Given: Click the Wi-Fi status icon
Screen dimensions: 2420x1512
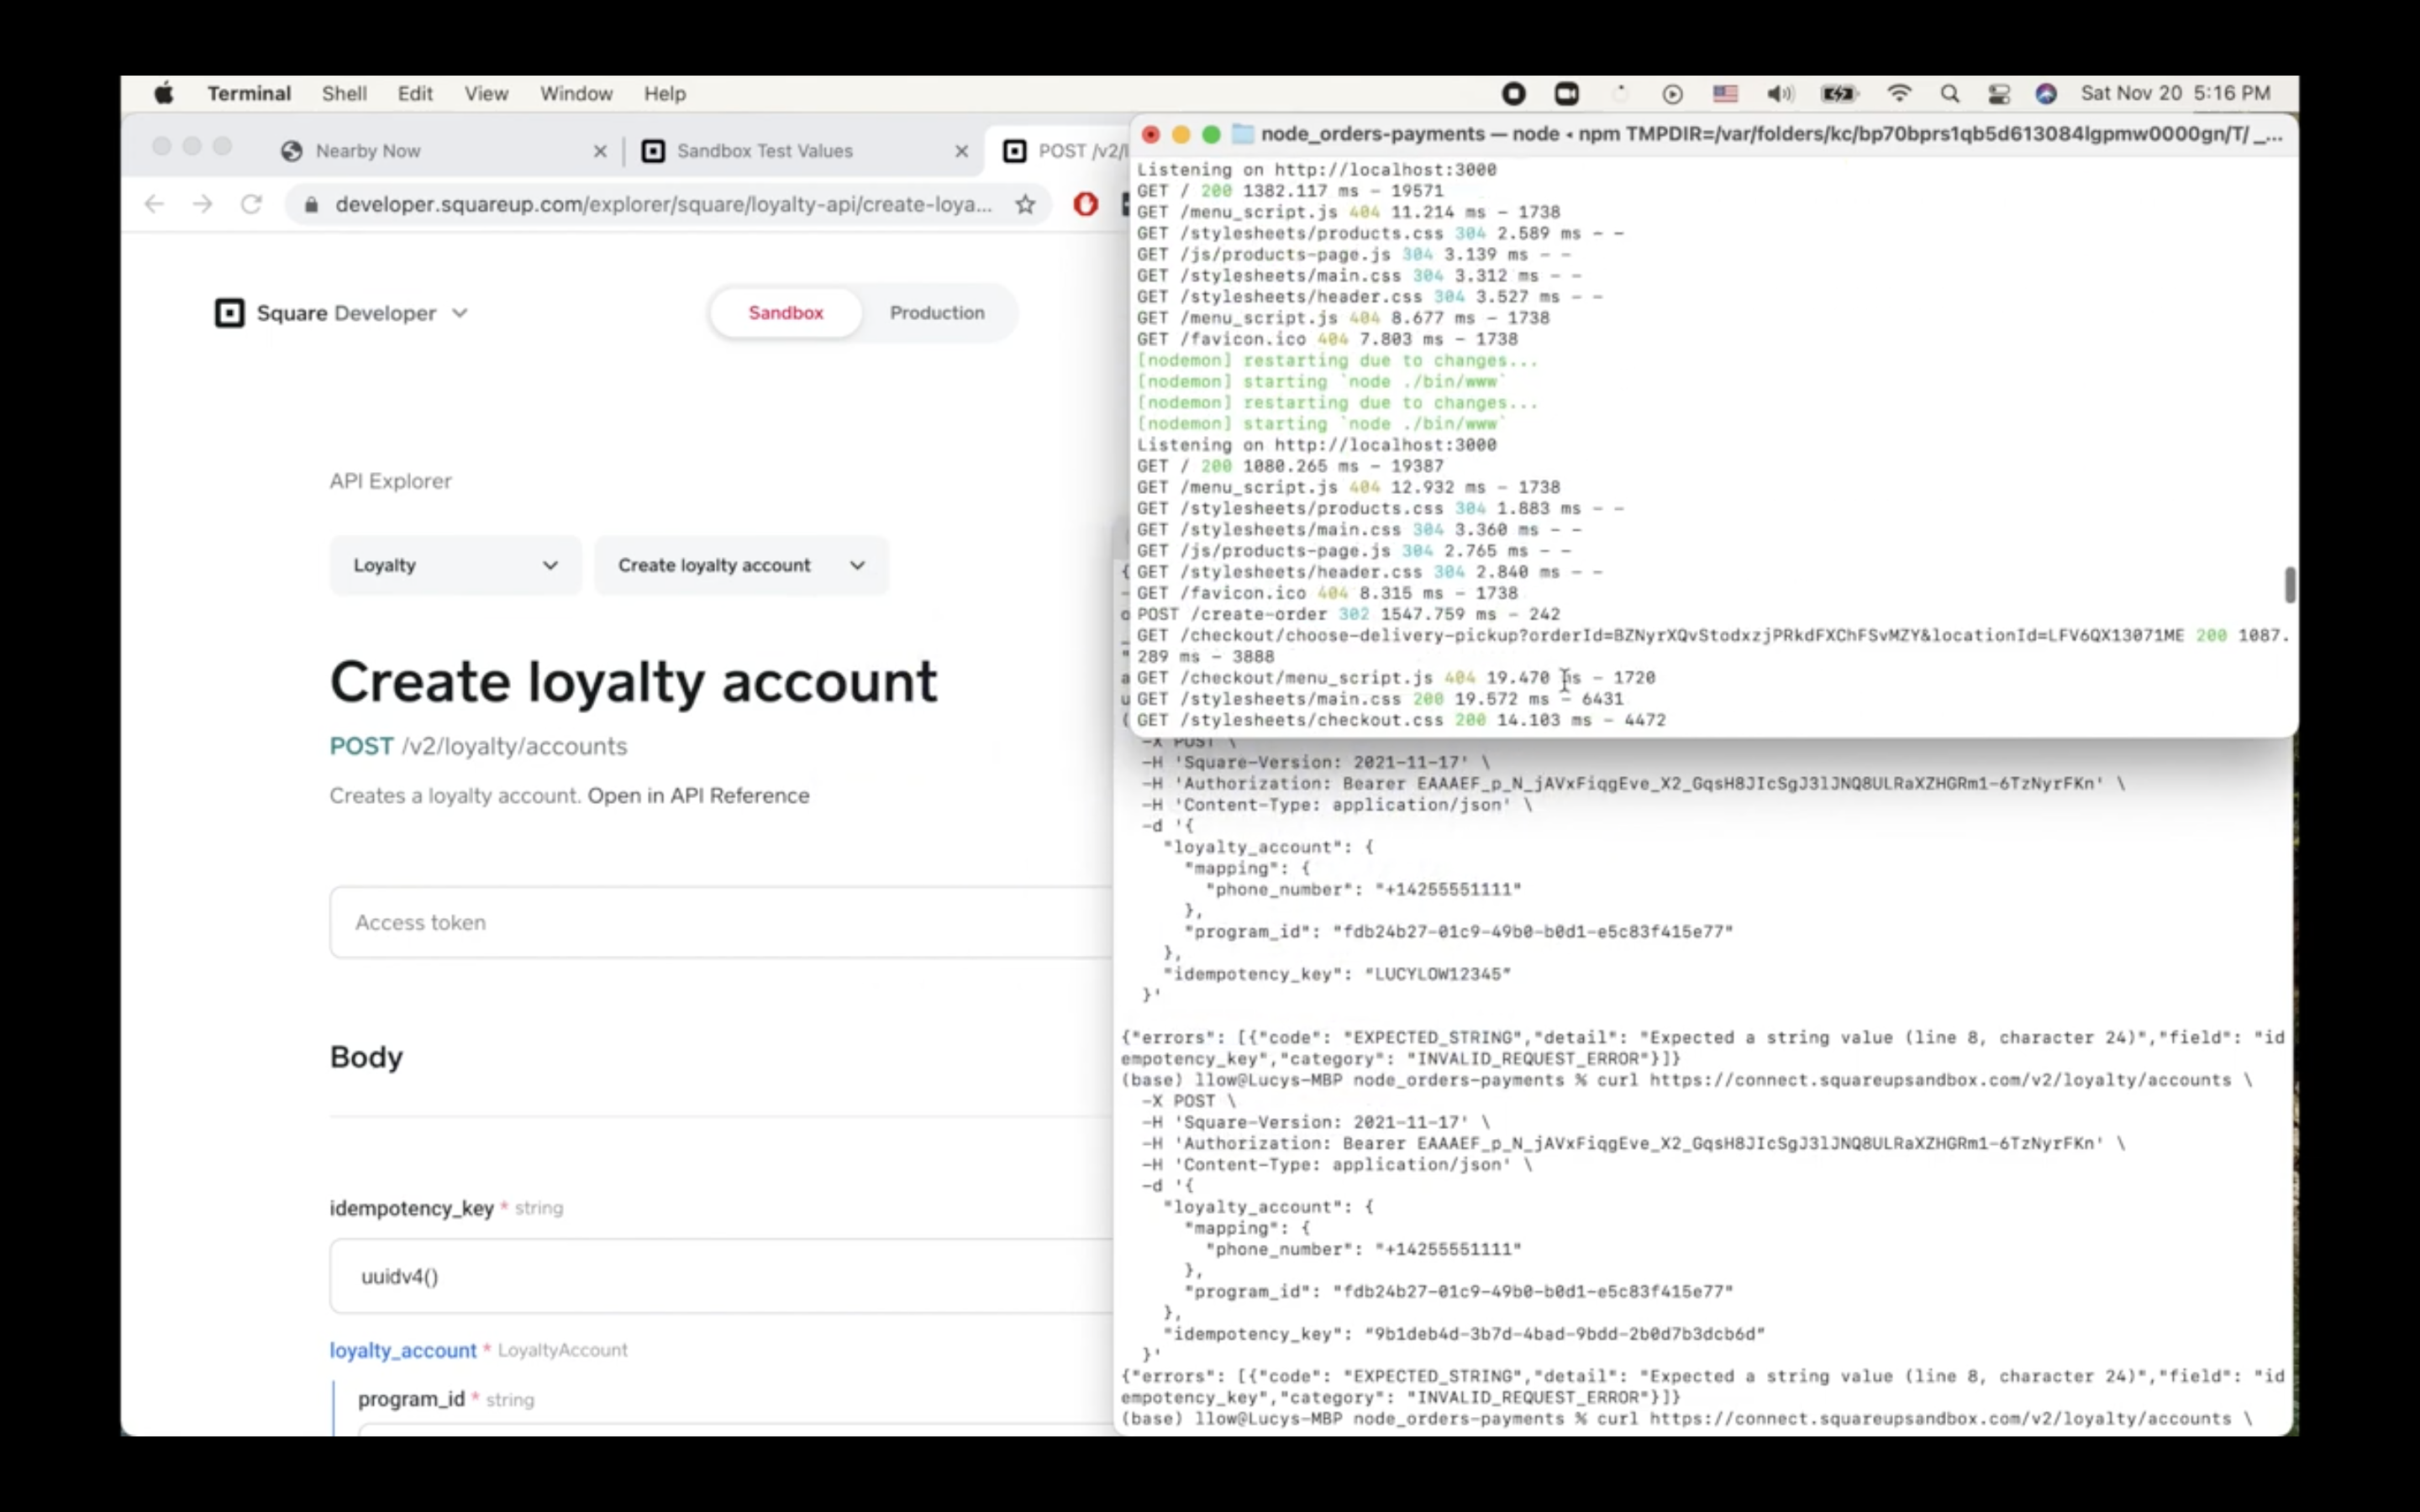Looking at the screenshot, I should 1898,94.
